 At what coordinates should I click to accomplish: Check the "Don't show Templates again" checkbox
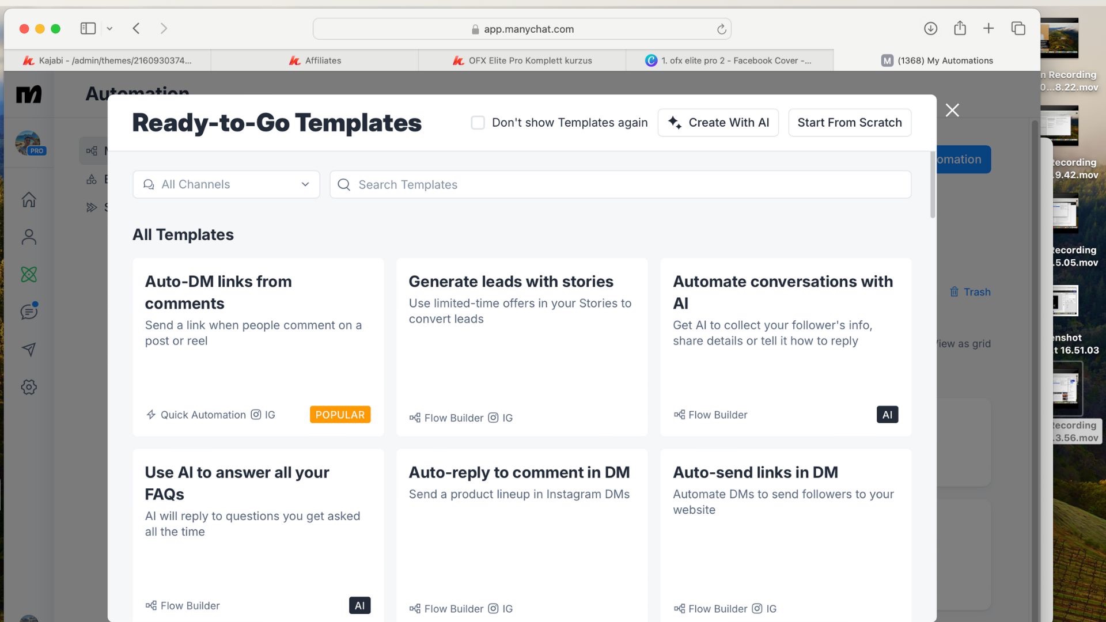478,123
